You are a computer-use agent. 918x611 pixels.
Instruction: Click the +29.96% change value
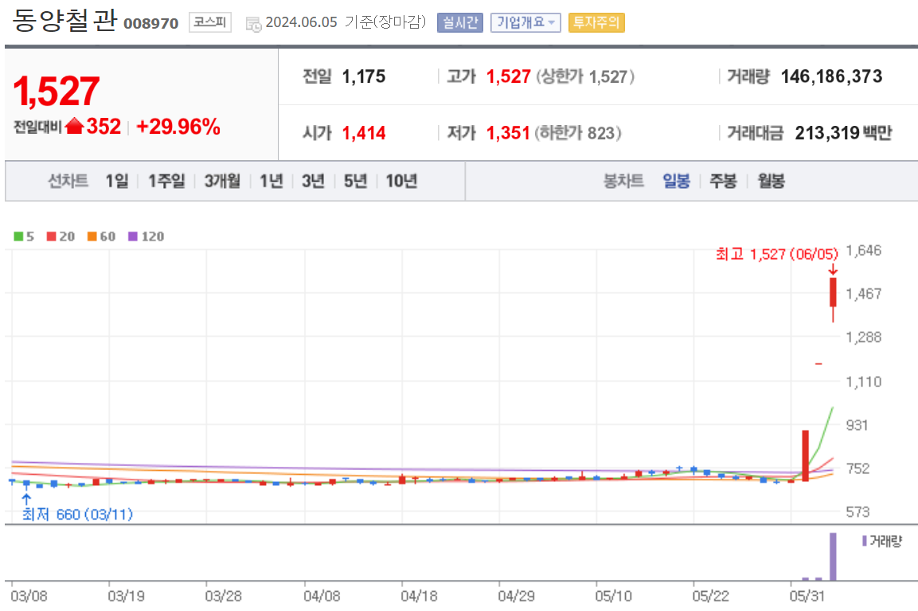coord(178,127)
